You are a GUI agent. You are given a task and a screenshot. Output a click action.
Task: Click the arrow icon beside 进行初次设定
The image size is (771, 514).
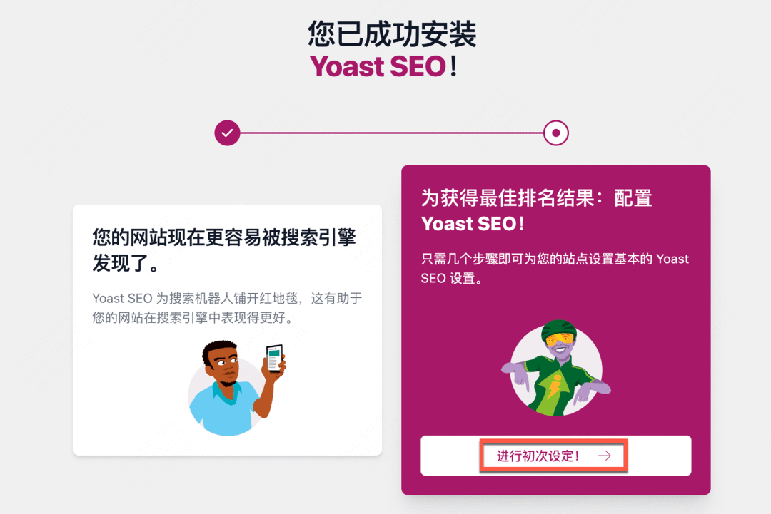(x=605, y=456)
